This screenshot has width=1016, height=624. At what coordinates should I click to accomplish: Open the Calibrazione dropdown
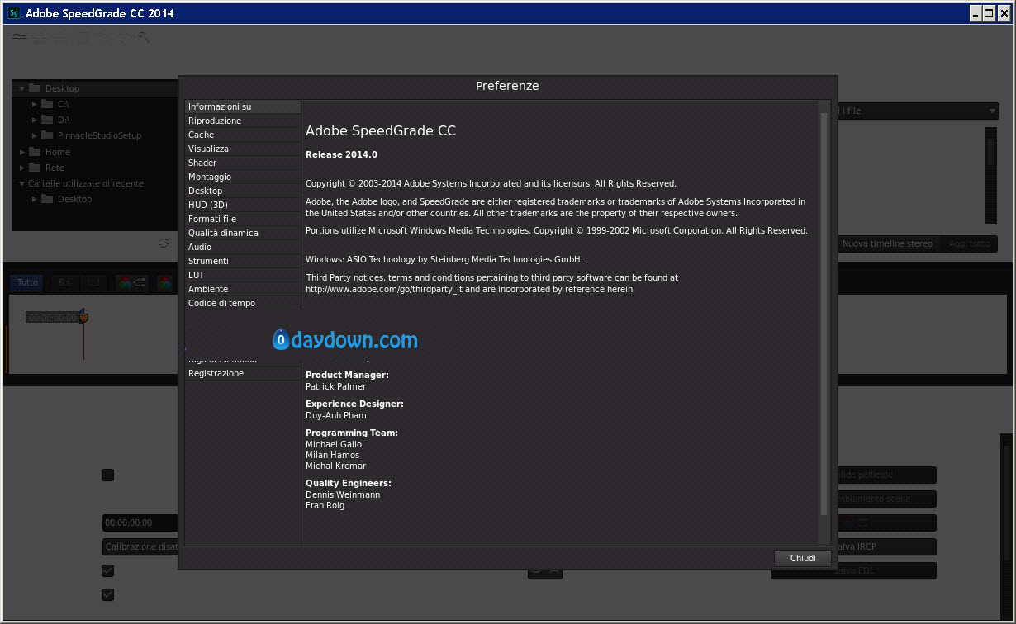140,546
